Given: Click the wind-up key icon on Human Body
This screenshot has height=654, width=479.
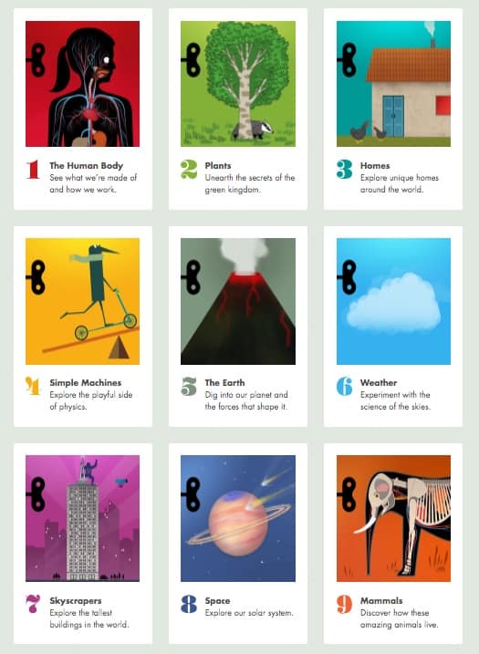Looking at the screenshot, I should (x=36, y=60).
